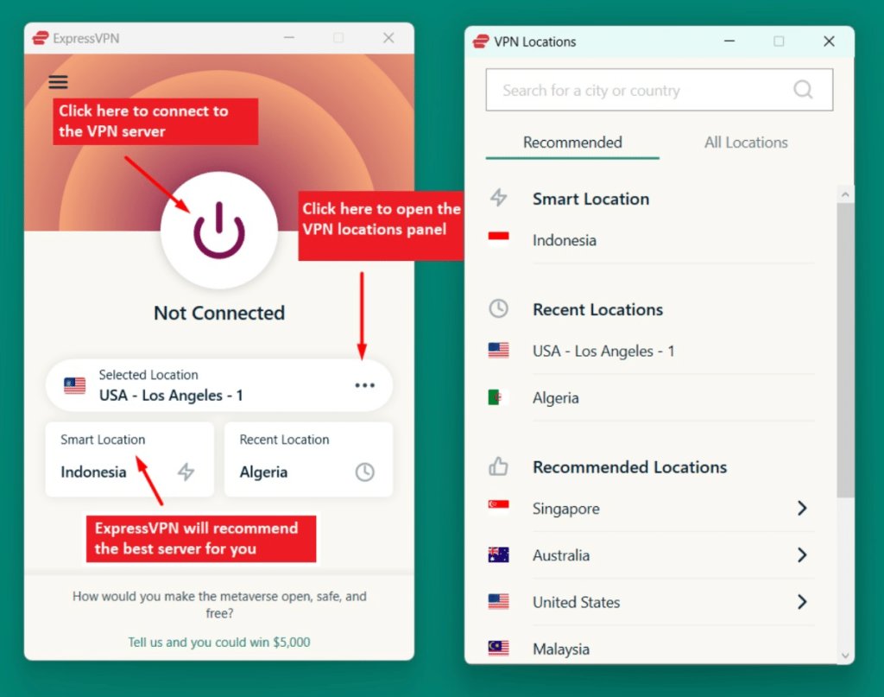Viewport: 884px width, 697px height.
Task: Click the Malaysia flag icon
Action: click(x=498, y=648)
